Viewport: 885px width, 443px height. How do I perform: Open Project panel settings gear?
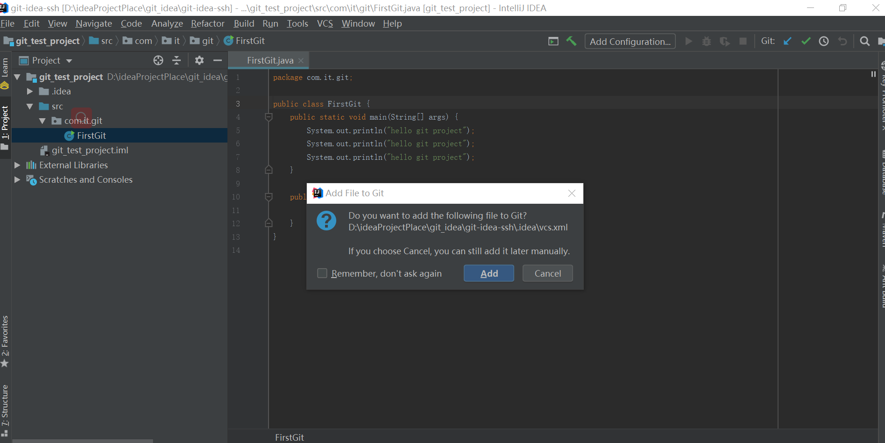pos(199,60)
